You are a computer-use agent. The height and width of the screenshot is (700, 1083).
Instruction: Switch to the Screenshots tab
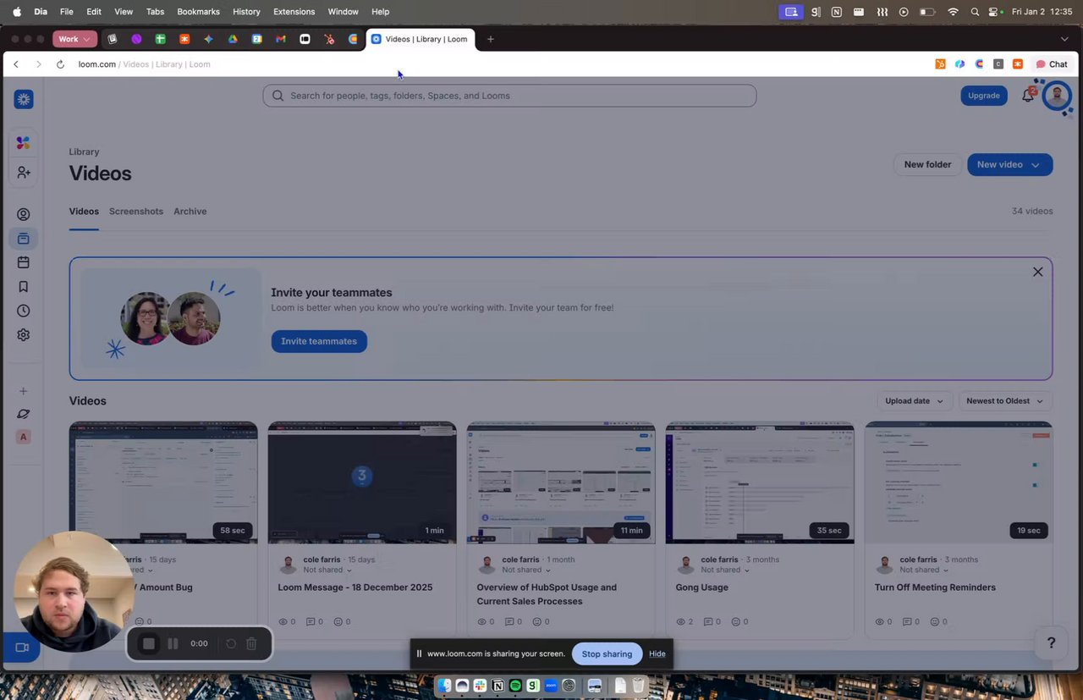[x=136, y=212]
